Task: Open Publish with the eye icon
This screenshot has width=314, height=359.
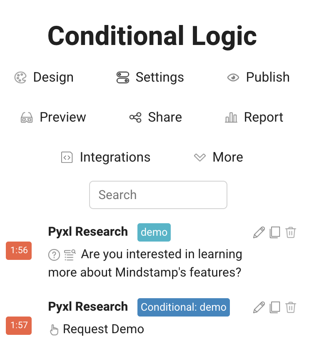Action: (x=258, y=77)
